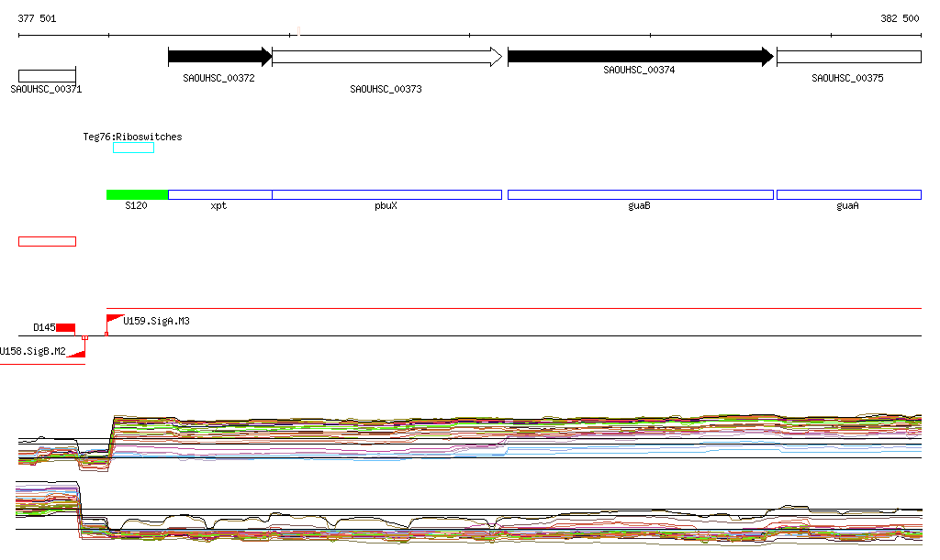Click the pbuX annotation box
This screenshot has height=560, width=940.
click(386, 194)
